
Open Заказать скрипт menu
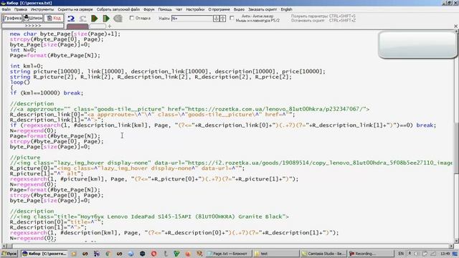click(262, 9)
